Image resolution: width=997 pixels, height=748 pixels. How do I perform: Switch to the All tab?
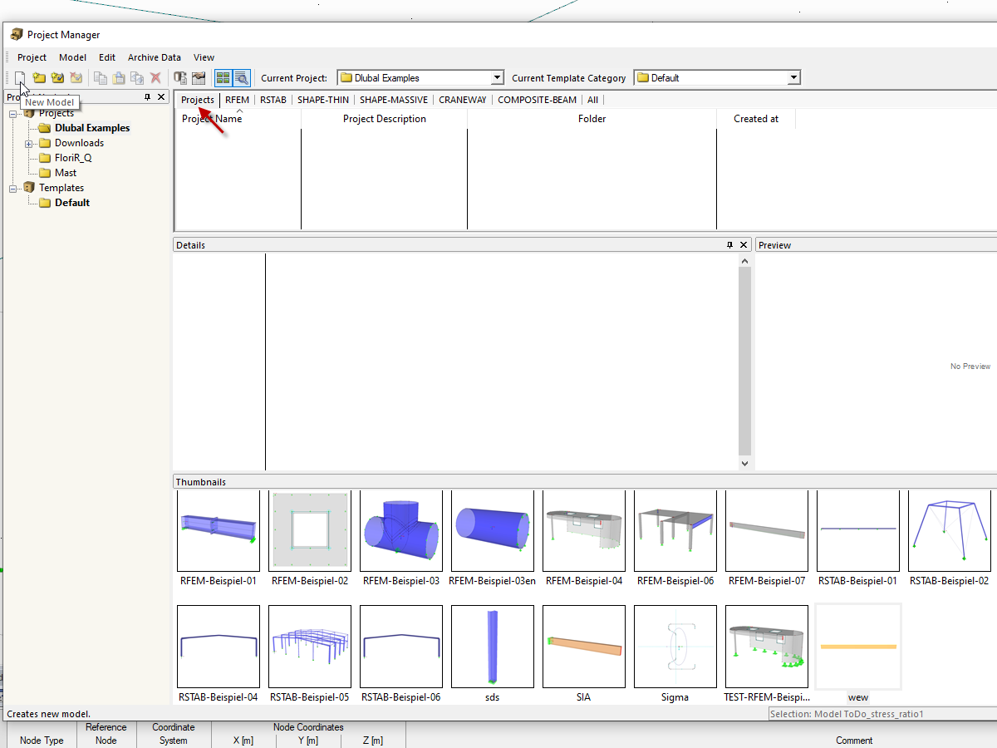pos(592,100)
